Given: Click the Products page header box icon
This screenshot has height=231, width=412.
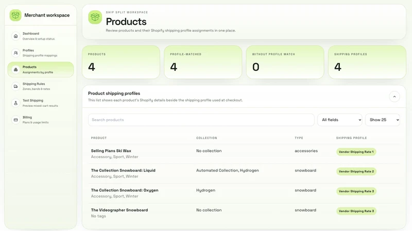Looking at the screenshot, I should pos(95,17).
